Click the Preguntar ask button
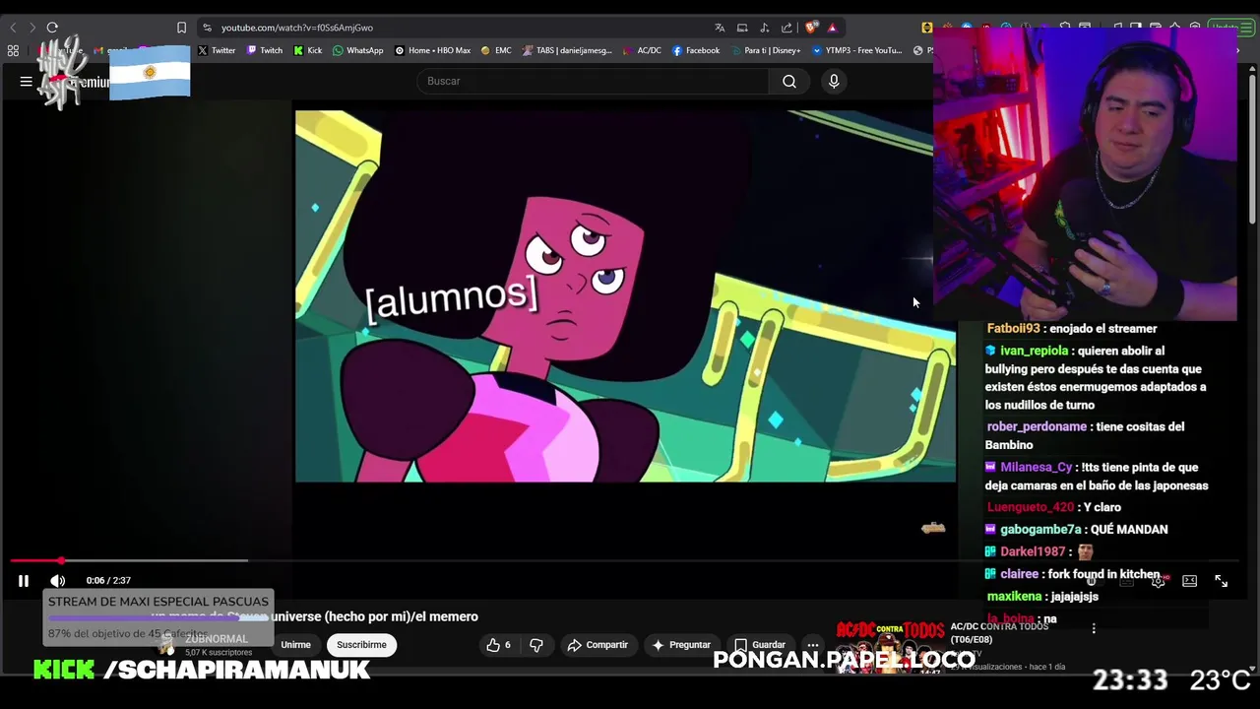1260x709 pixels. click(680, 645)
